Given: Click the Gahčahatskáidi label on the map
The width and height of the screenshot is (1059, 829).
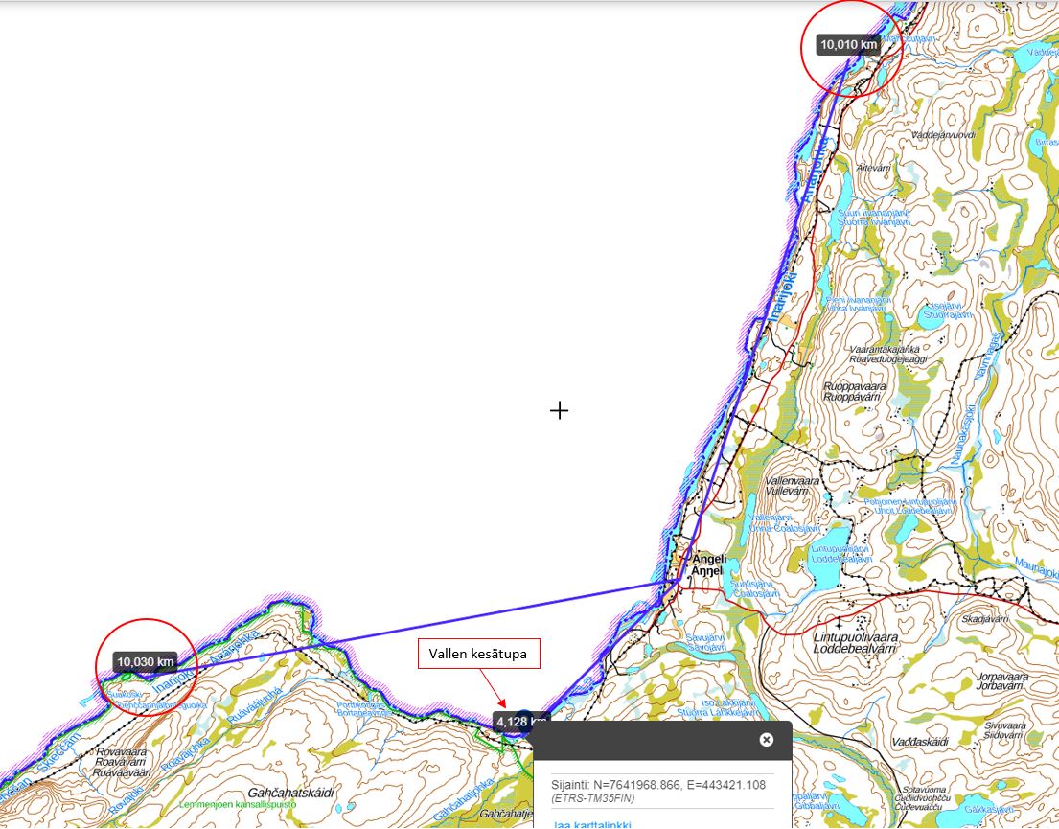Looking at the screenshot, I should (x=290, y=793).
